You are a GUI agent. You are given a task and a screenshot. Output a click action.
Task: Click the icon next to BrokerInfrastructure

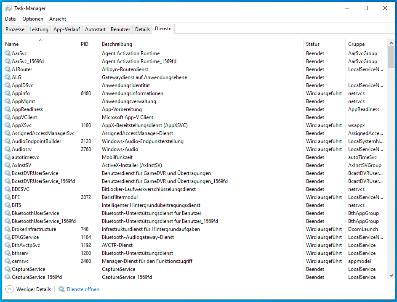[x=8, y=229]
